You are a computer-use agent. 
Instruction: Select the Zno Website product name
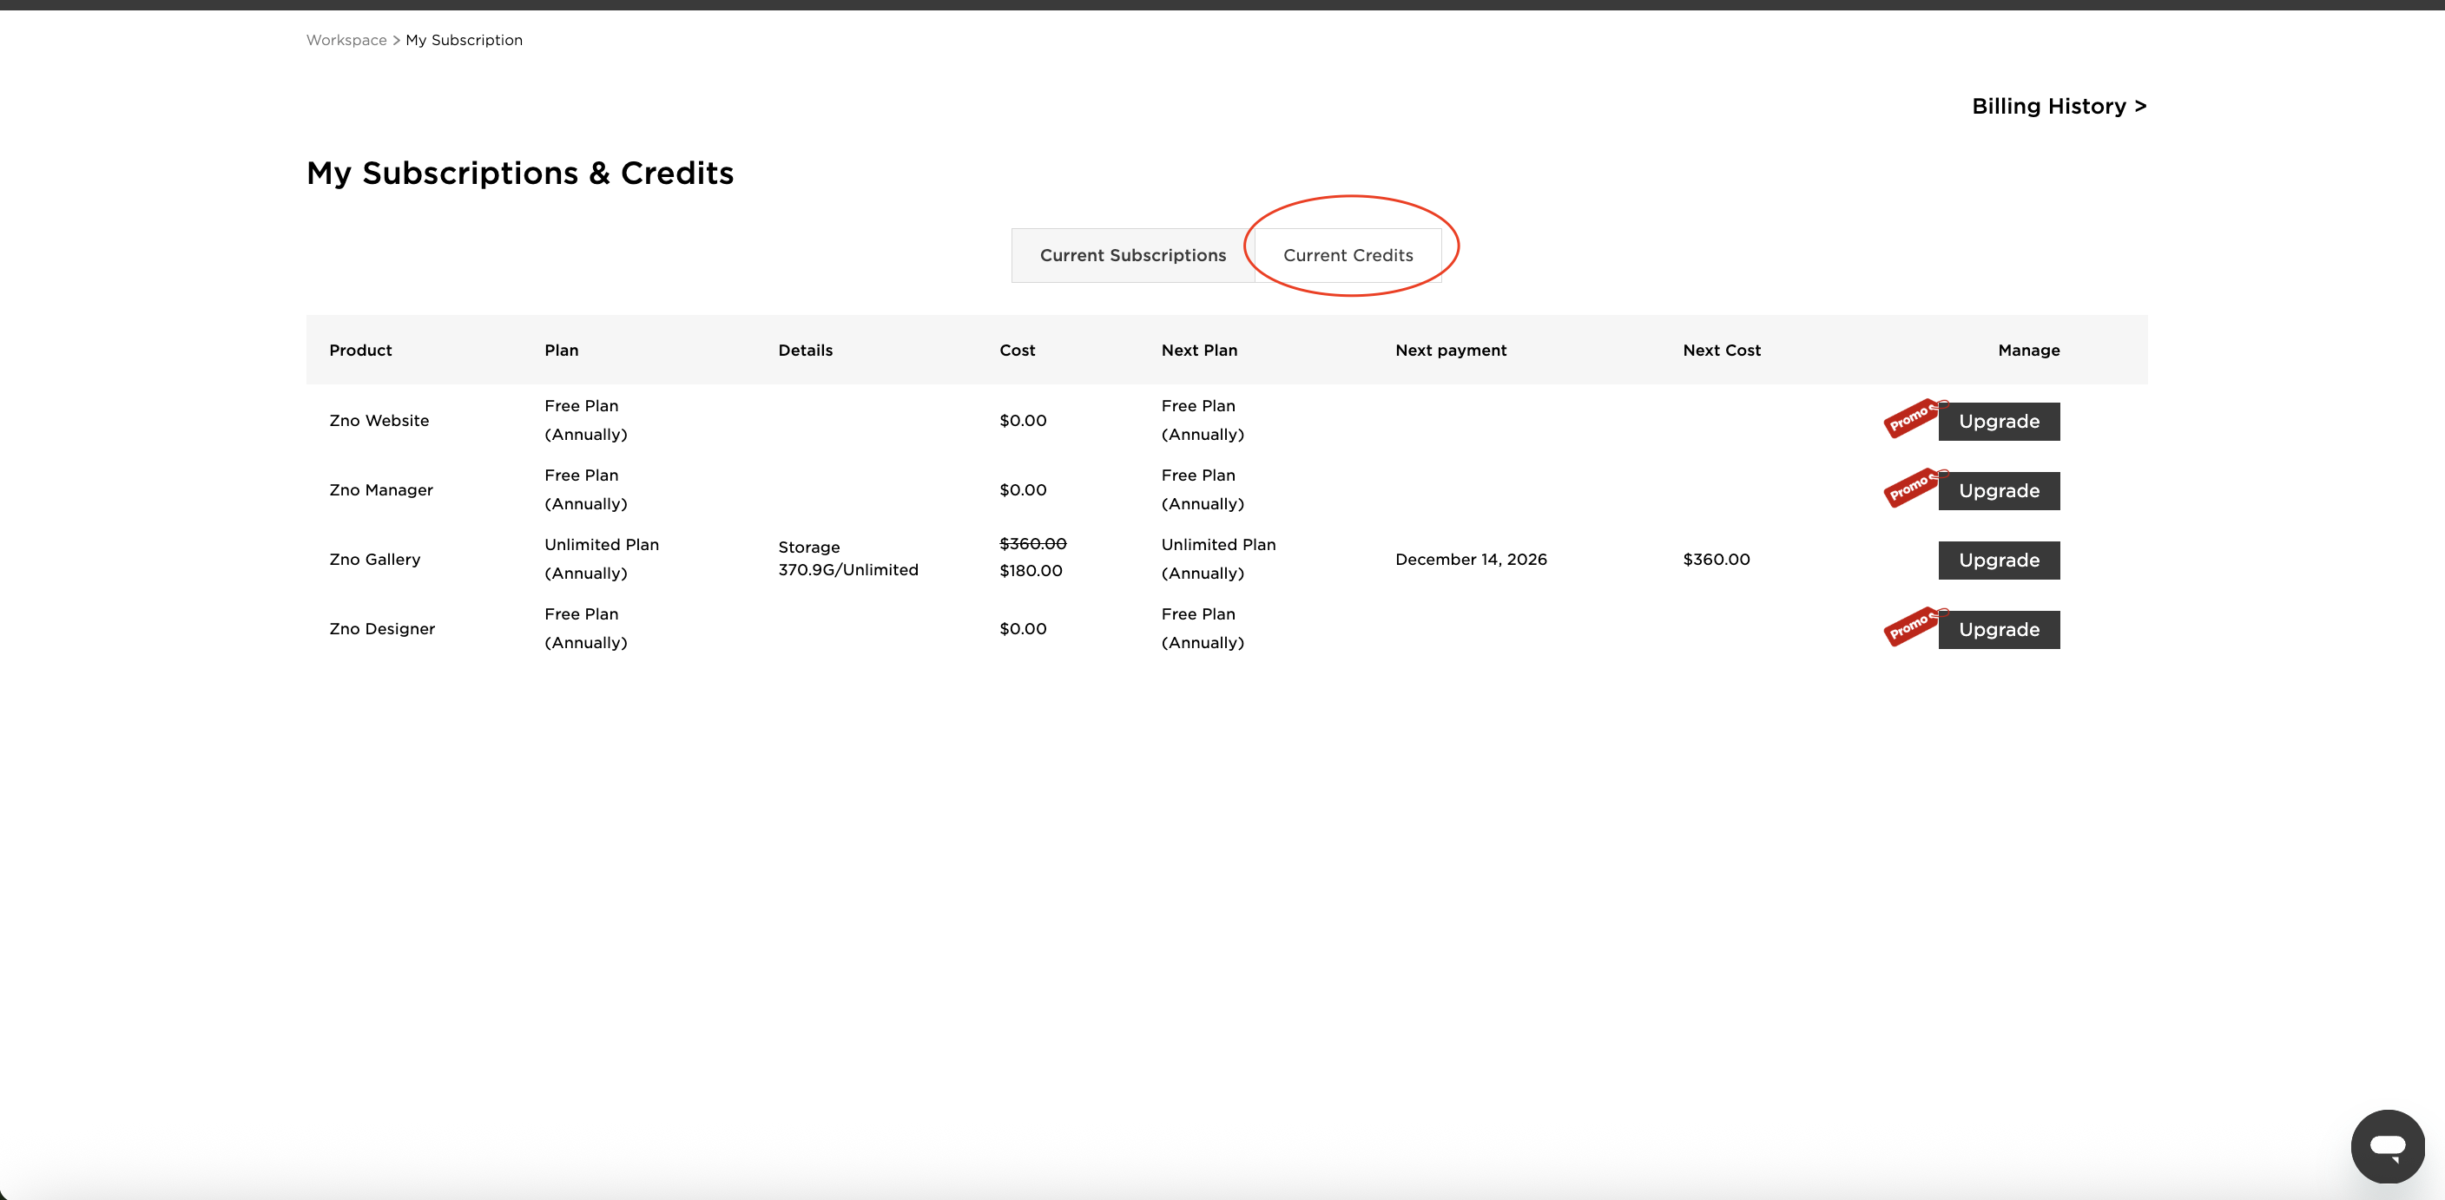(379, 420)
